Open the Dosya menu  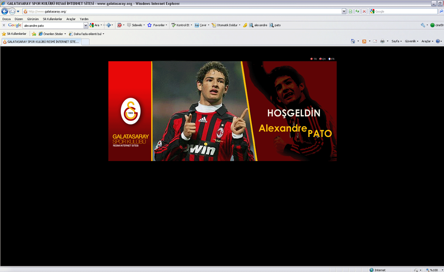tap(6, 19)
